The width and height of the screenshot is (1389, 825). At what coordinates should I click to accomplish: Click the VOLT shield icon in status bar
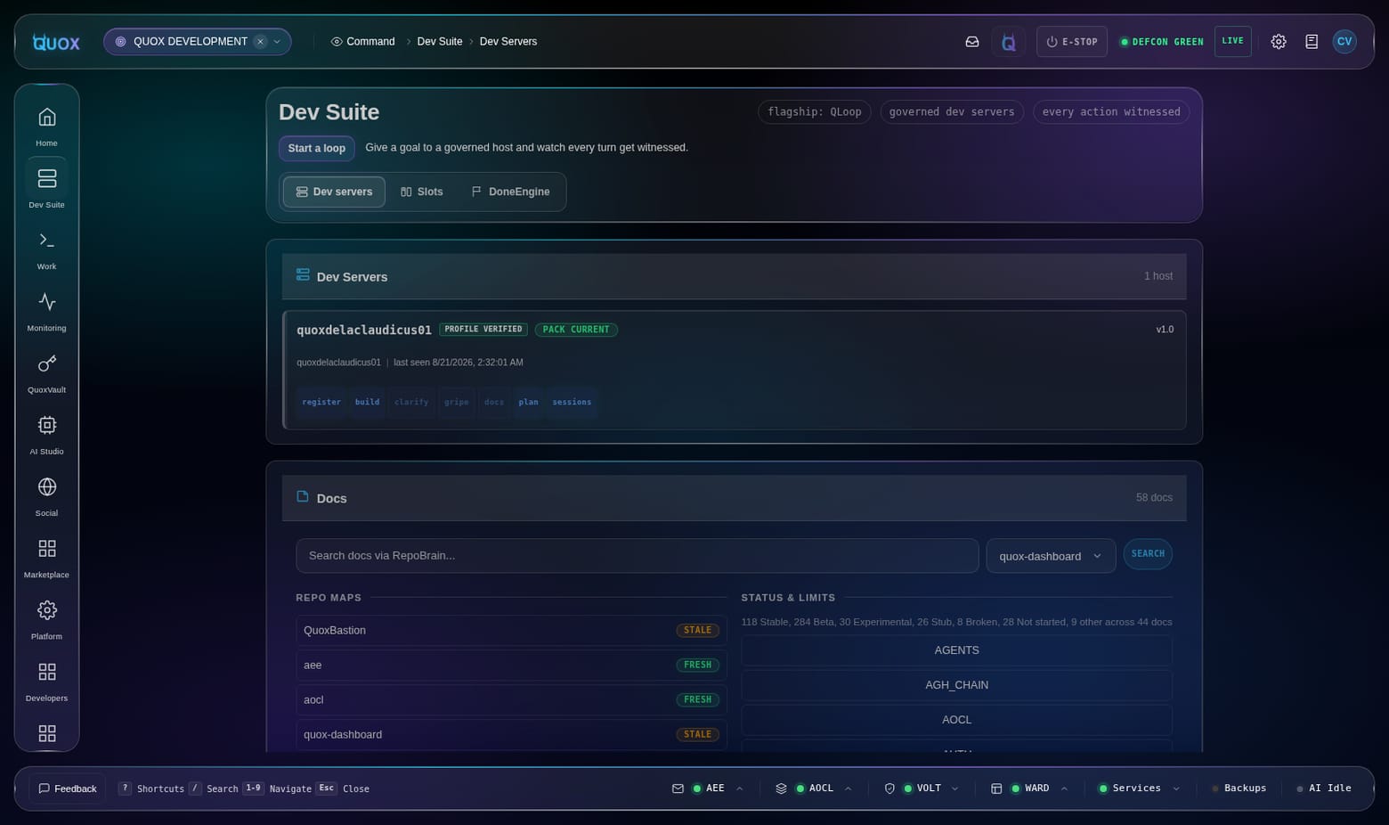pos(889,788)
